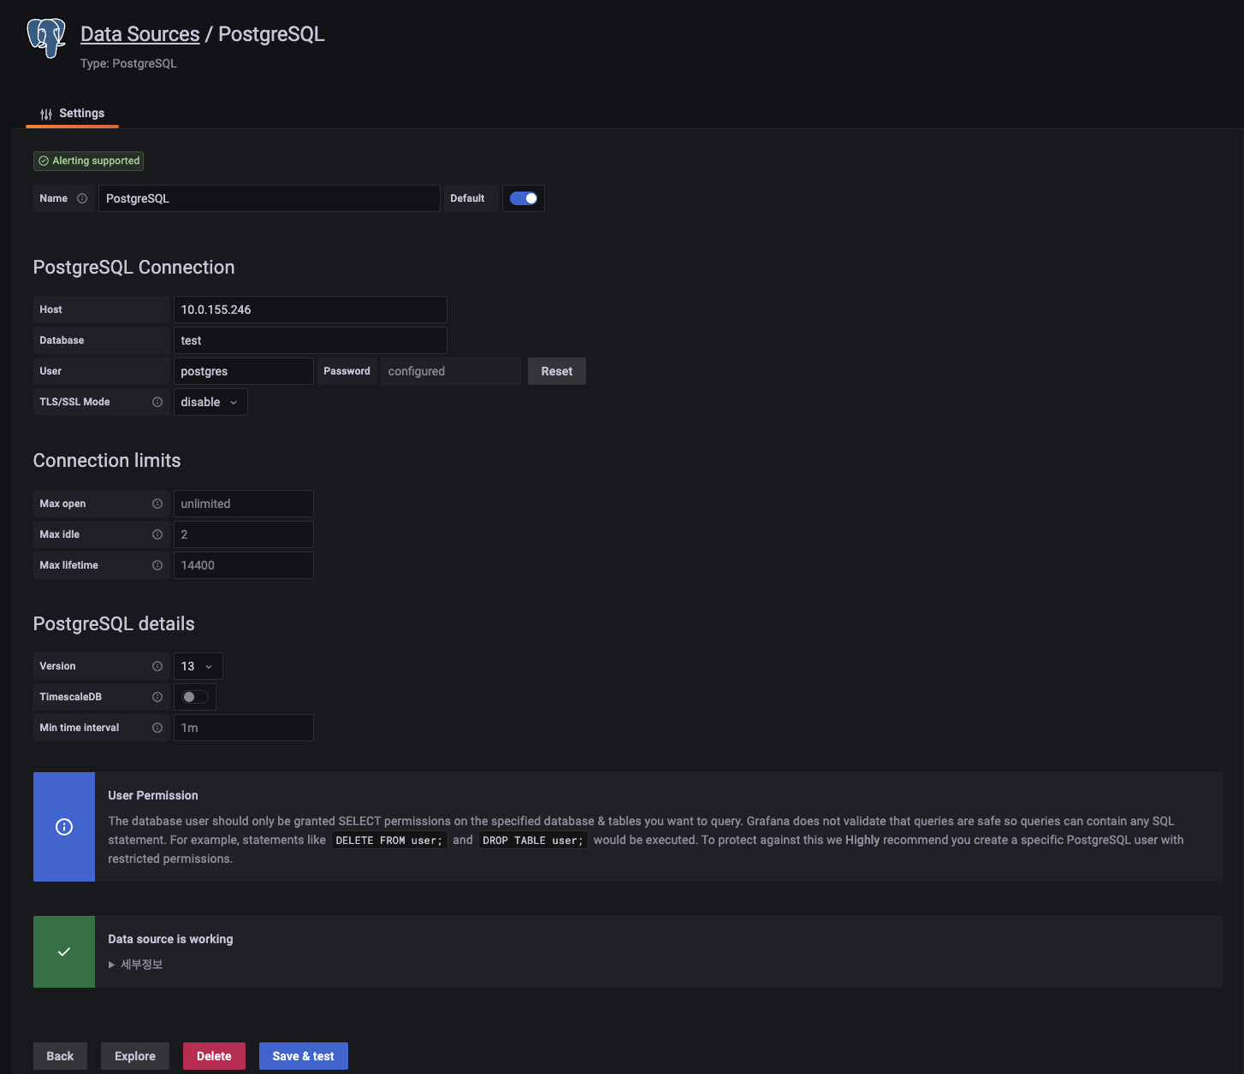The image size is (1244, 1074).
Task: Click the Alerting supported badge
Action: click(88, 161)
